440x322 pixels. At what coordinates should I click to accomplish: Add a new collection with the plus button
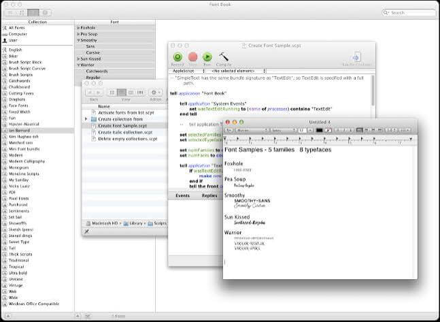coord(8,316)
